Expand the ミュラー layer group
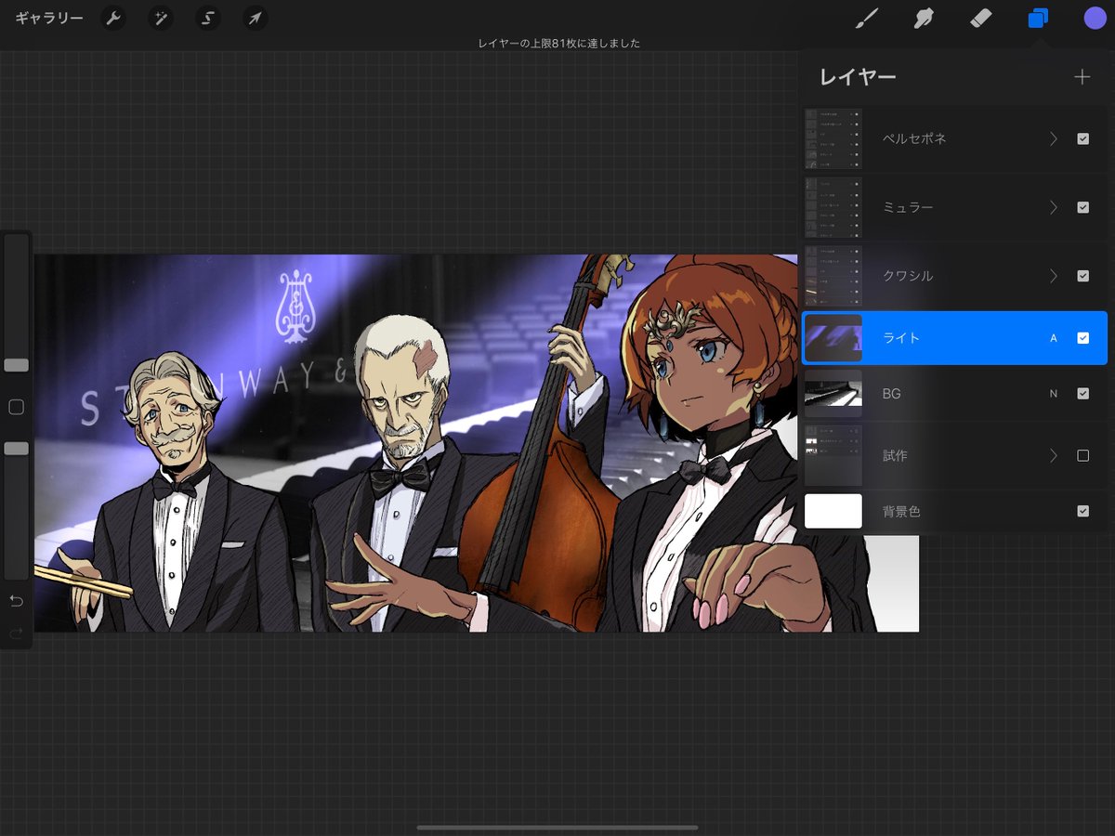This screenshot has height=836, width=1115. (x=1054, y=207)
